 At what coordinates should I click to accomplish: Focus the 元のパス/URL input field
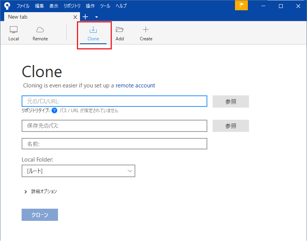click(x=114, y=101)
